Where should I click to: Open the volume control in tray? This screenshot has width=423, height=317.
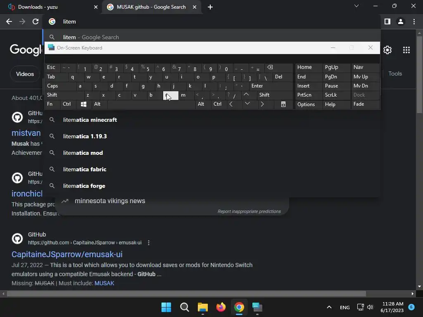(x=370, y=307)
